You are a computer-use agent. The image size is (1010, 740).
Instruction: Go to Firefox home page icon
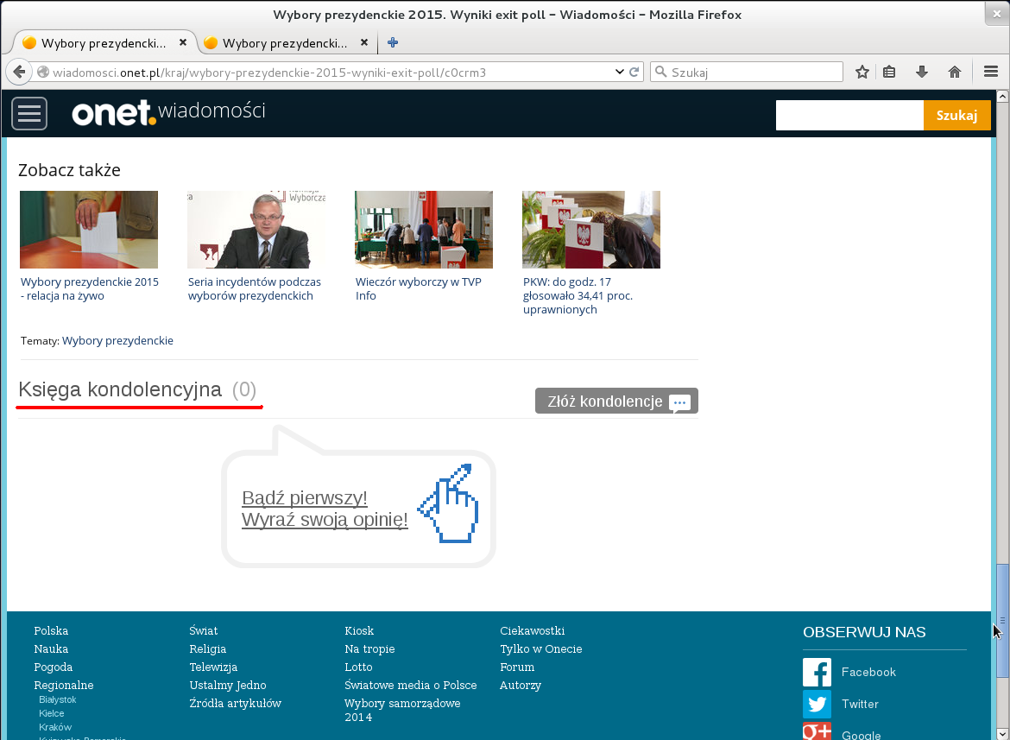(955, 73)
